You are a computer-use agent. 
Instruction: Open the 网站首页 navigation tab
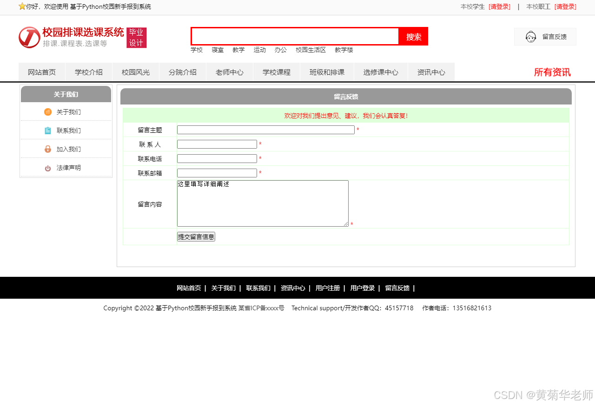(x=42, y=72)
